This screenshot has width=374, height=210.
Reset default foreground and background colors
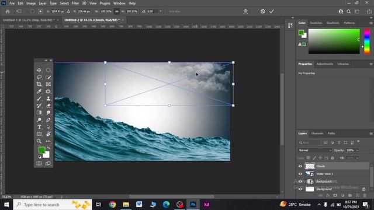40,157
